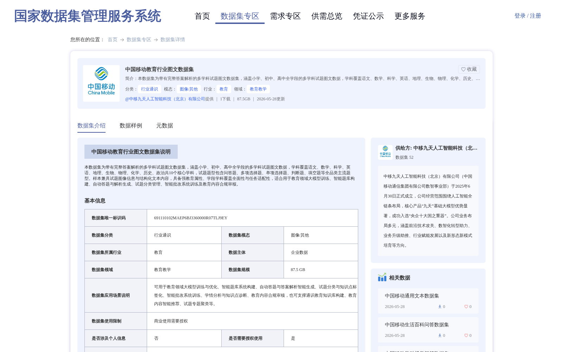This screenshot has height=352, width=563.
Task: Switch to the 元数据 tab
Action: [x=165, y=126]
